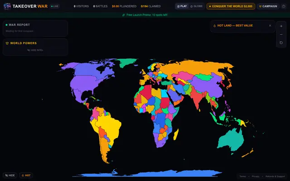The width and height of the screenshot is (290, 181).
Task: Open the Terms link
Action: (243, 176)
